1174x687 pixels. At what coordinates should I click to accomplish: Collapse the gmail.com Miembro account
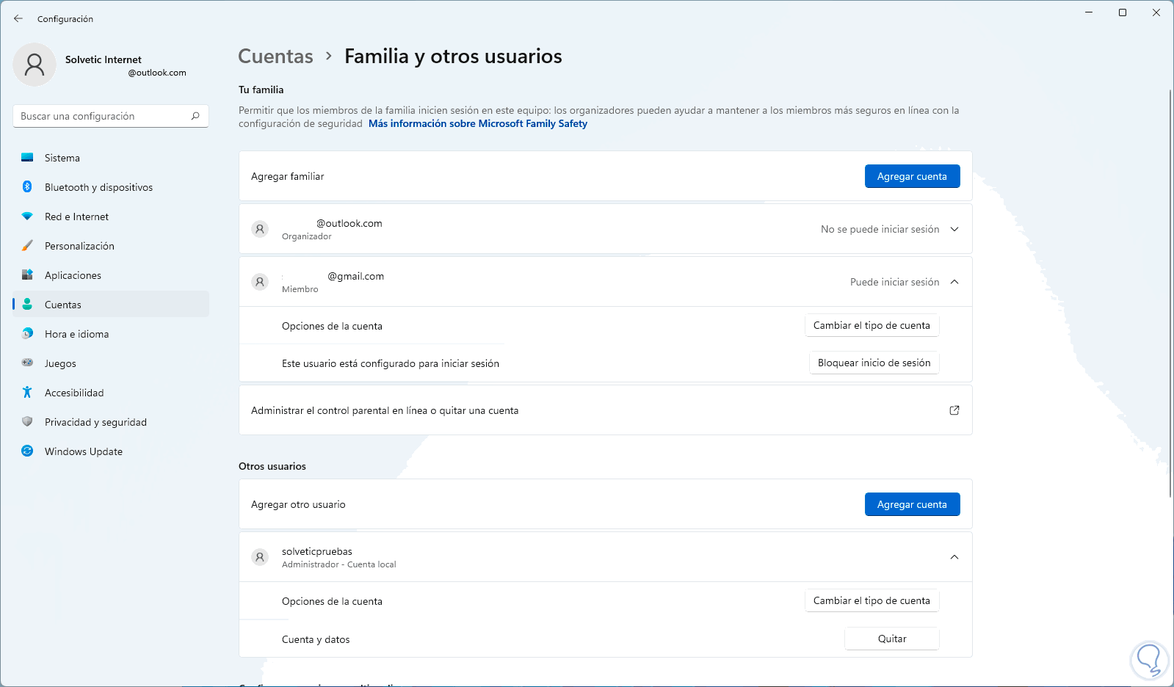click(954, 282)
